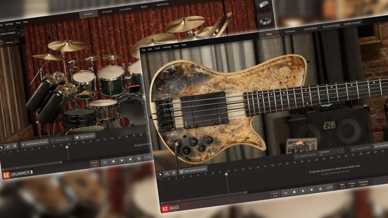The height and width of the screenshot is (218, 388).
Task: Click Edit Play Style in EZbass
Action: click(x=381, y=146)
